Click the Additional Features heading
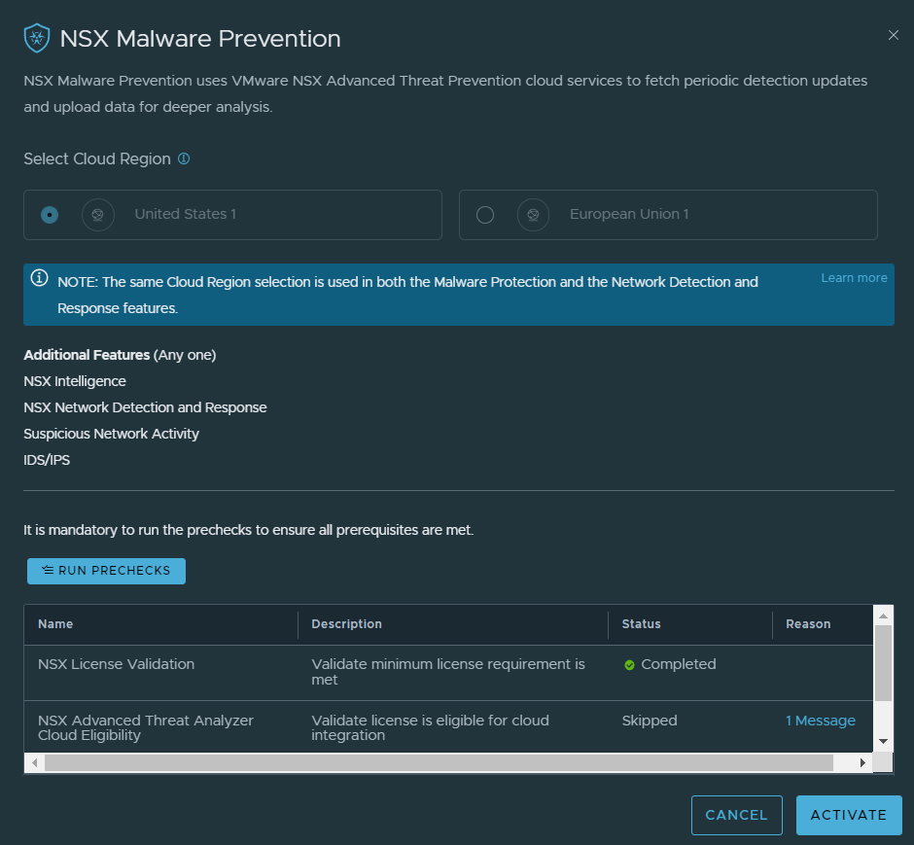This screenshot has height=845, width=914. [x=120, y=355]
